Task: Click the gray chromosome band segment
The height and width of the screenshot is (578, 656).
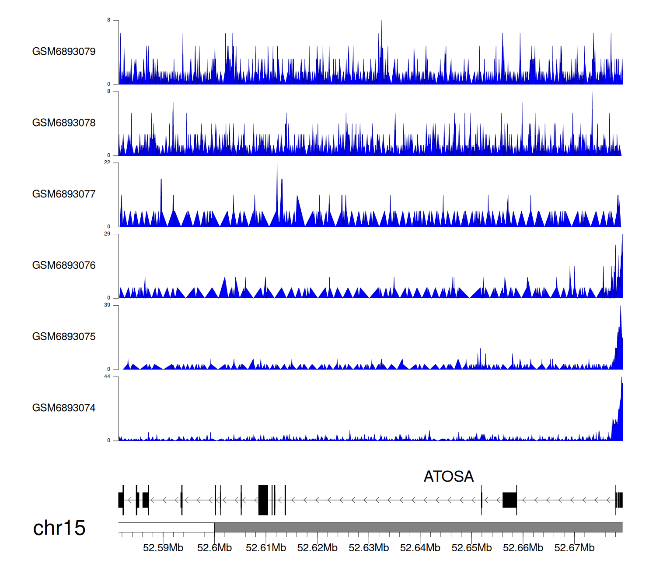Action: 418,527
